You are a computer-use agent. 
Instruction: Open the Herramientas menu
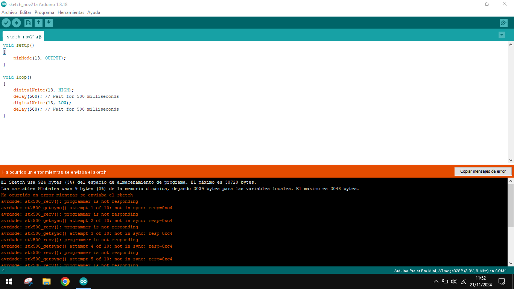pyautogui.click(x=71, y=12)
